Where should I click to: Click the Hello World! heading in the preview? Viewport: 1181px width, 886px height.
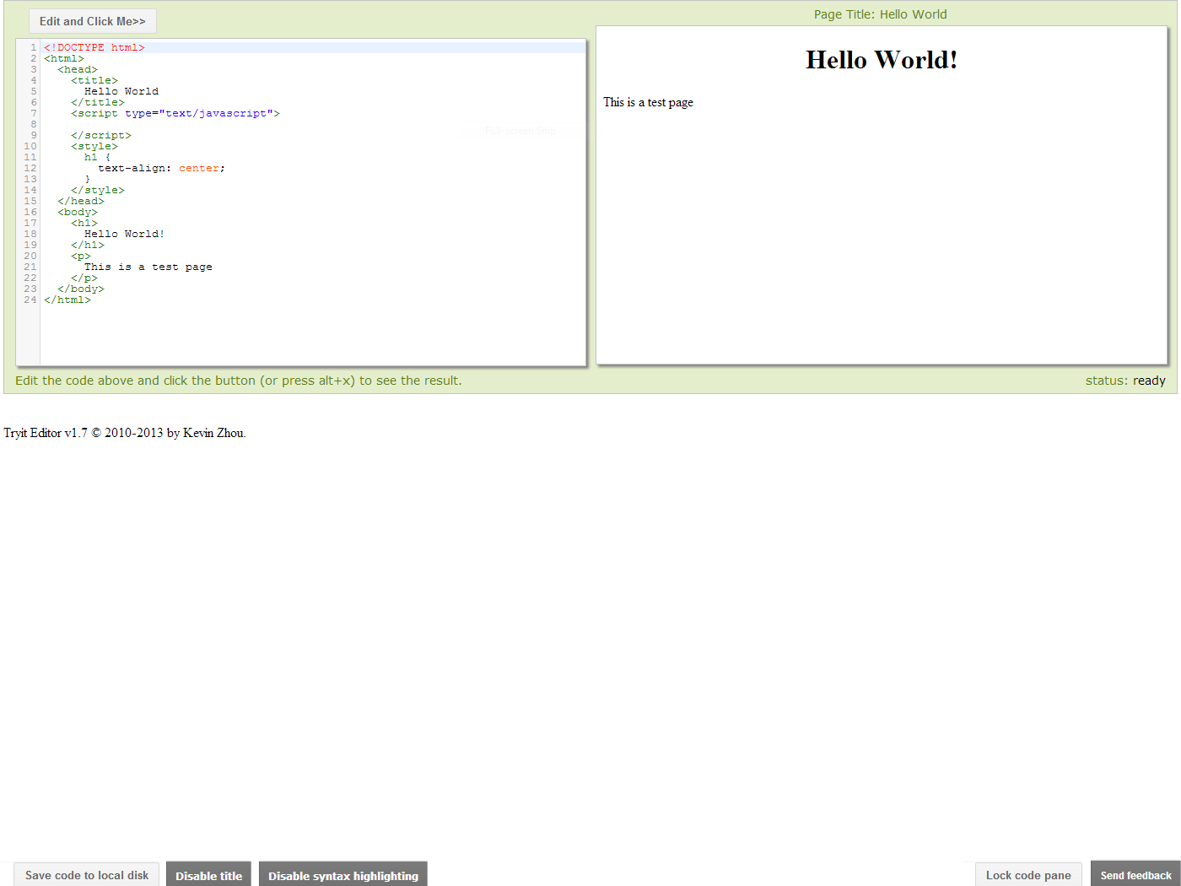[881, 59]
